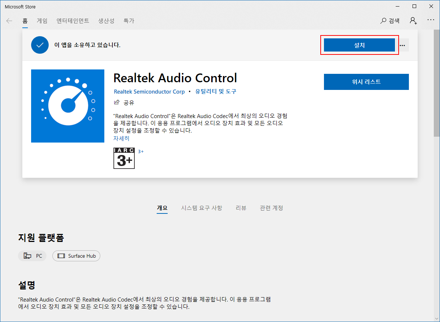This screenshot has height=322, width=440.
Task: Click the PC platform chip
Action: point(32,256)
